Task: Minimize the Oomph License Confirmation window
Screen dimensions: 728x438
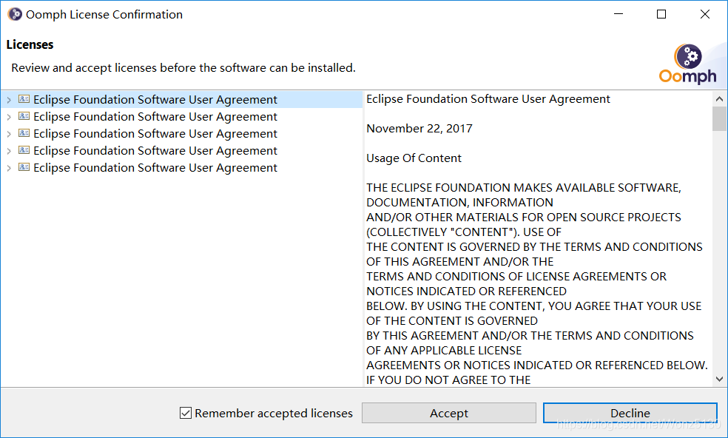Action: point(619,14)
